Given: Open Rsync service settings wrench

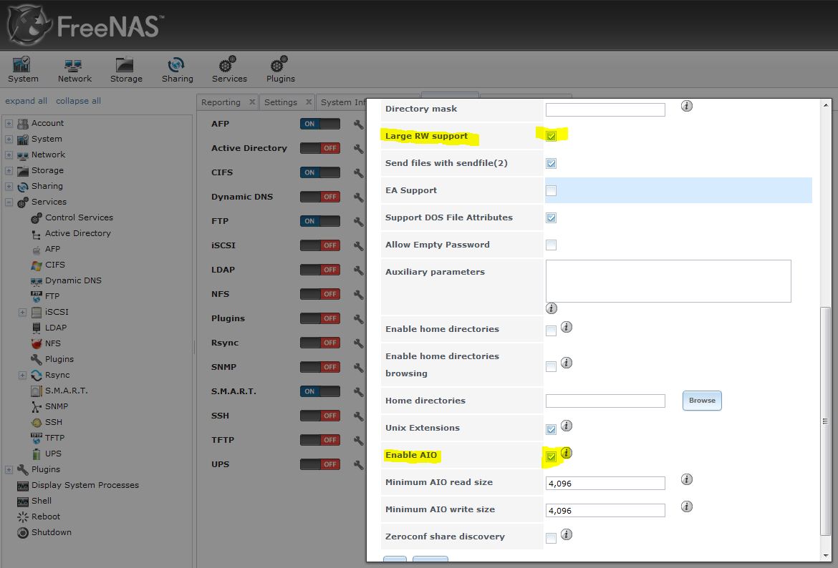Looking at the screenshot, I should [x=358, y=343].
